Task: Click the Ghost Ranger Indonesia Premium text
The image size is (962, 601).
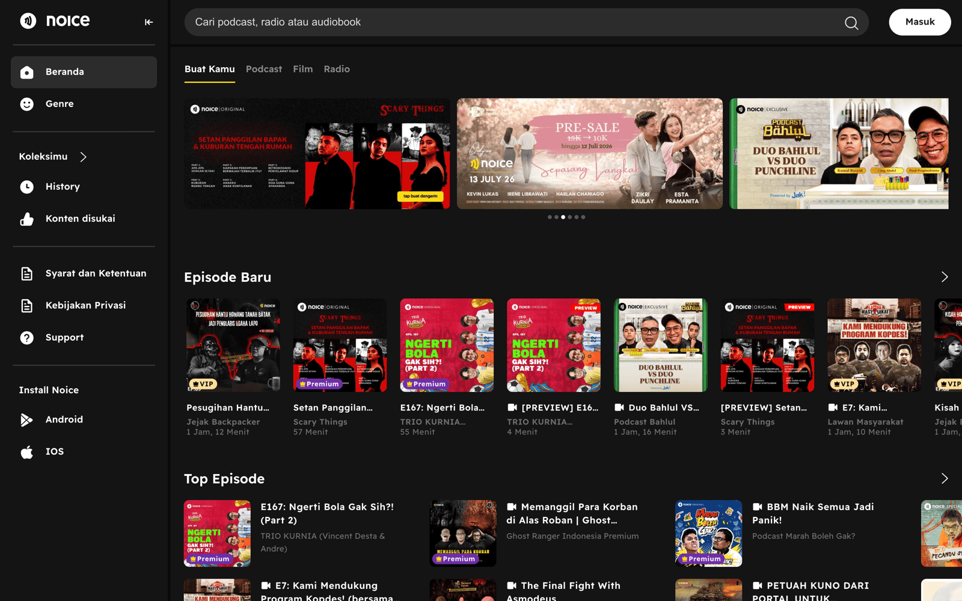Action: coord(572,536)
